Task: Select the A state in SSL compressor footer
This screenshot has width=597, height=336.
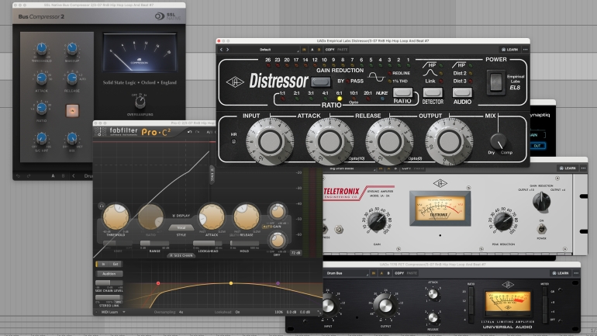Action: (53, 176)
